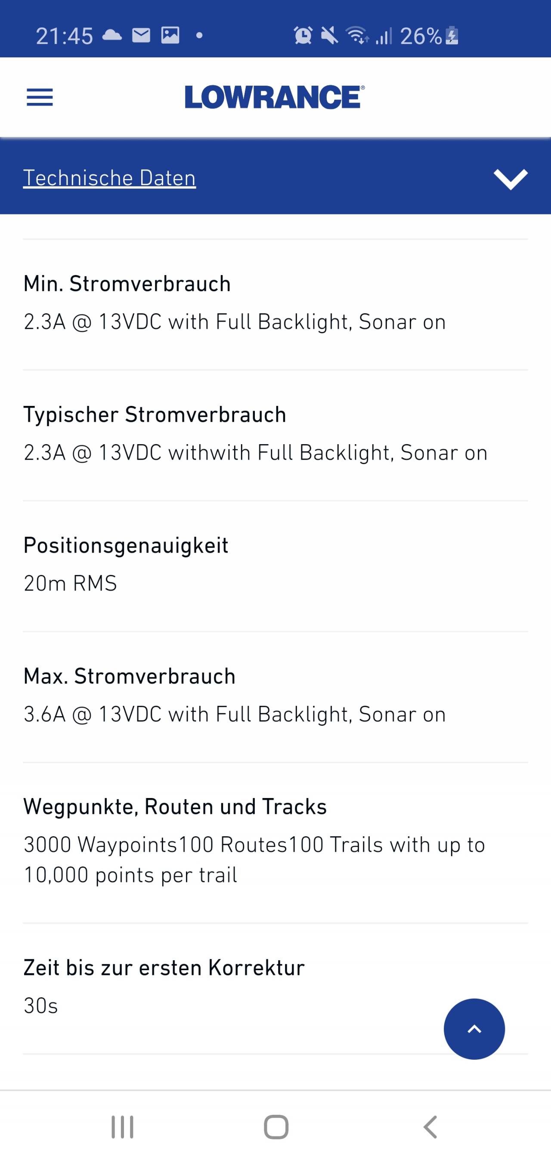
Task: Tap the gallery image notification icon
Action: (170, 35)
